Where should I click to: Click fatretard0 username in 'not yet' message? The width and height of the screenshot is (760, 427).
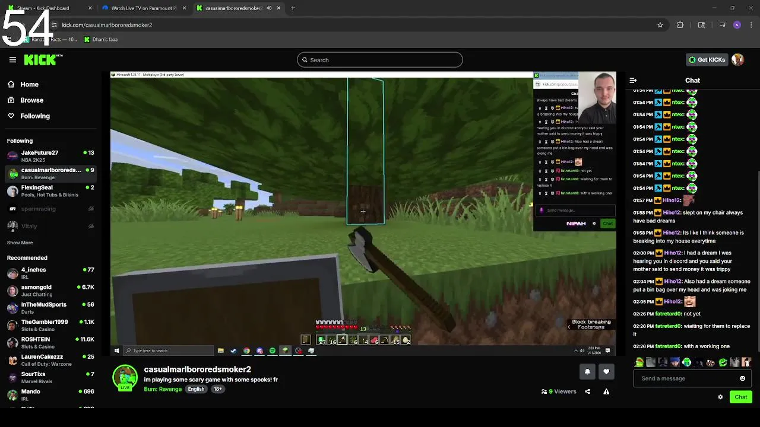[x=668, y=314]
